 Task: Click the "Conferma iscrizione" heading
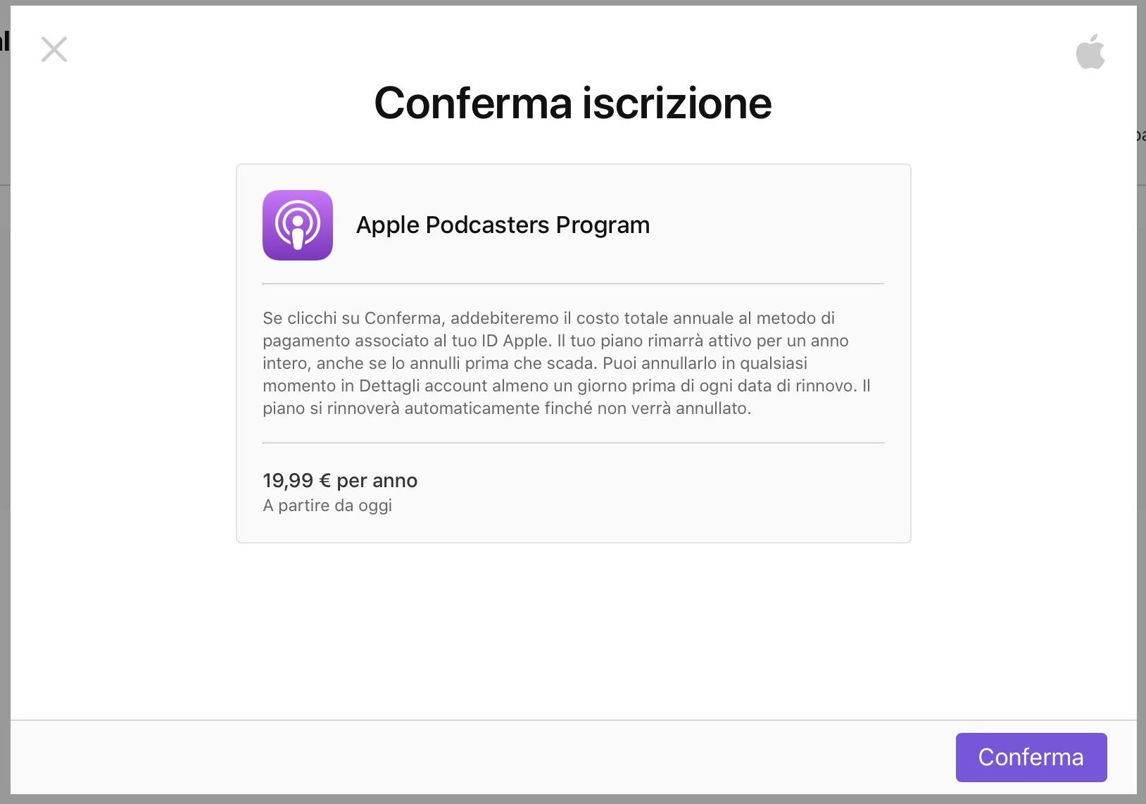pyautogui.click(x=573, y=103)
